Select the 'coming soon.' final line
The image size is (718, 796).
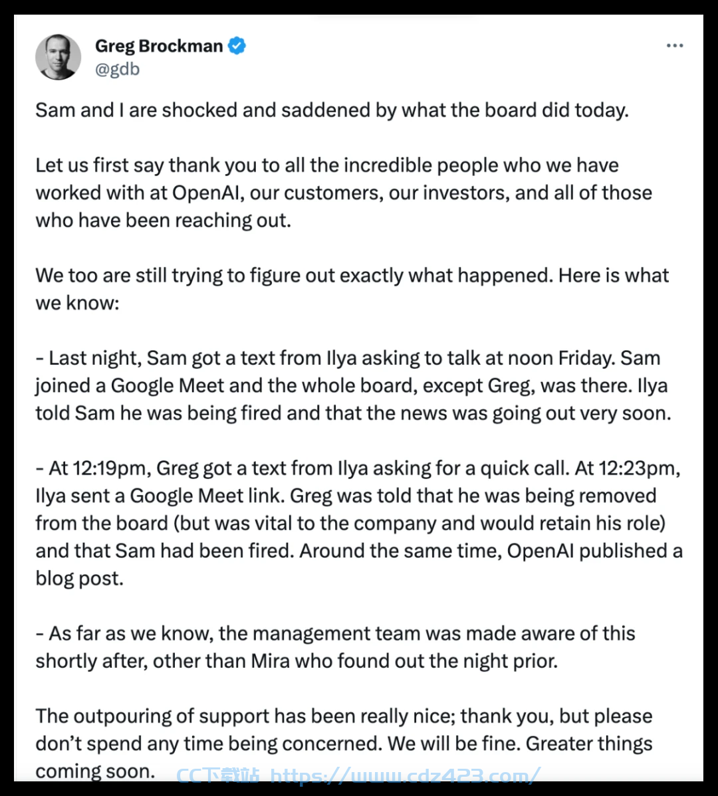[96, 771]
